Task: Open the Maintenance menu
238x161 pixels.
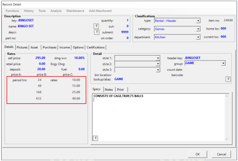Action: (75, 11)
